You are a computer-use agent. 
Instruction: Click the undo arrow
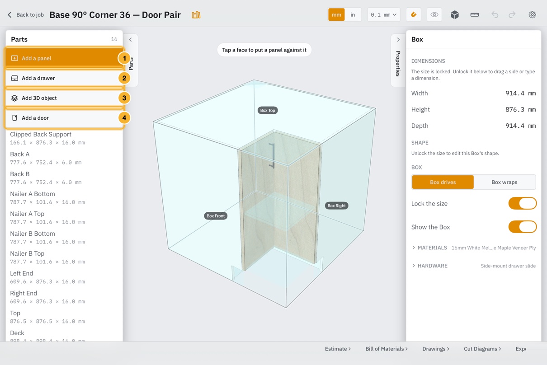[495, 14]
